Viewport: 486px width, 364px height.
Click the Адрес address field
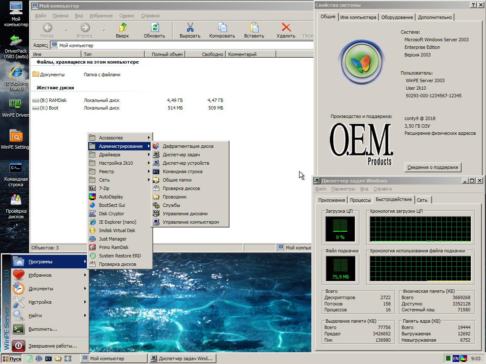coord(181,45)
